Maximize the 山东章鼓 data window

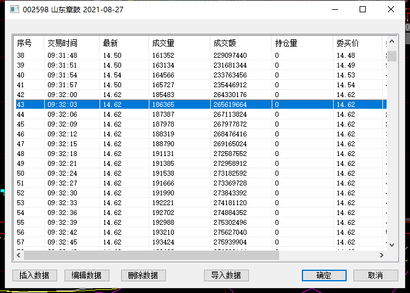[x=363, y=9]
